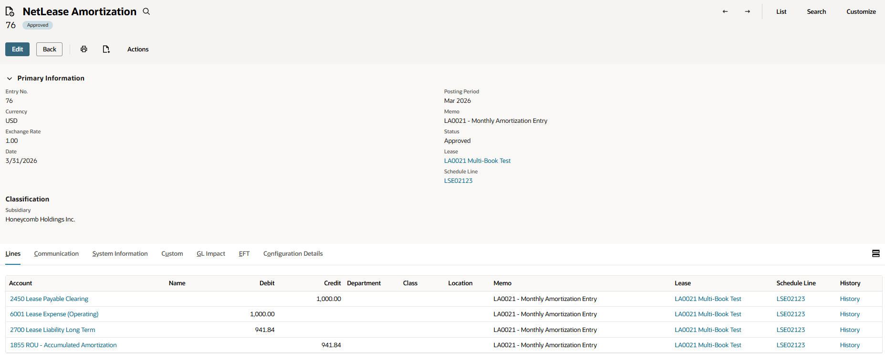Viewport: 885px width, 361px height.
Task: Open the Actions menu
Action: click(138, 49)
